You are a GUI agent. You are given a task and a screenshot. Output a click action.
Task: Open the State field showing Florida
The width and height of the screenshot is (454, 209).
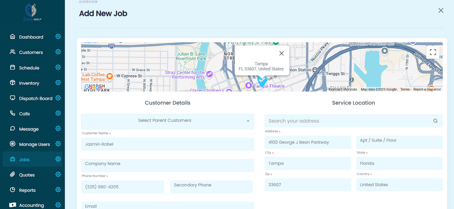(399, 163)
